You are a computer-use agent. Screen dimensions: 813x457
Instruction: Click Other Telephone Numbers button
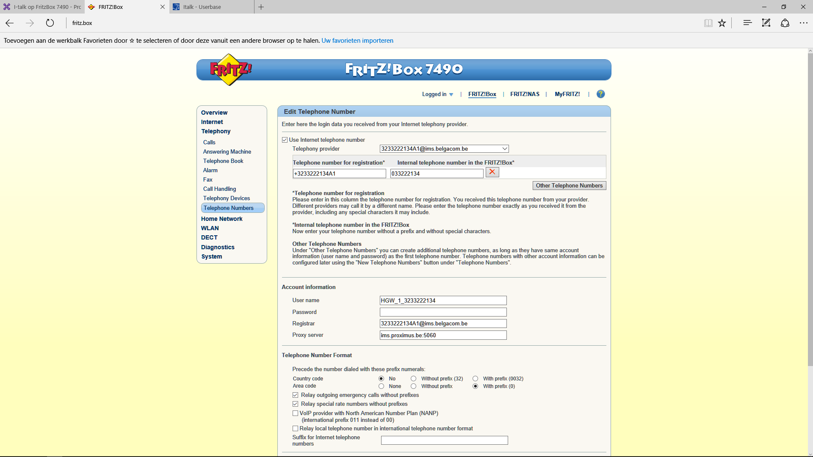[x=569, y=186]
